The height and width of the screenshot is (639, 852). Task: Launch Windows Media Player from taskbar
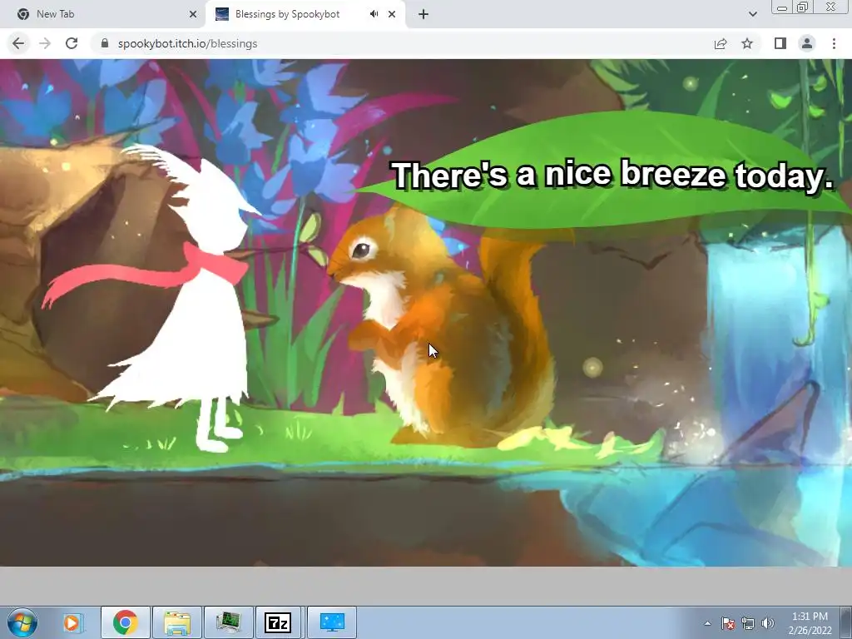point(72,622)
